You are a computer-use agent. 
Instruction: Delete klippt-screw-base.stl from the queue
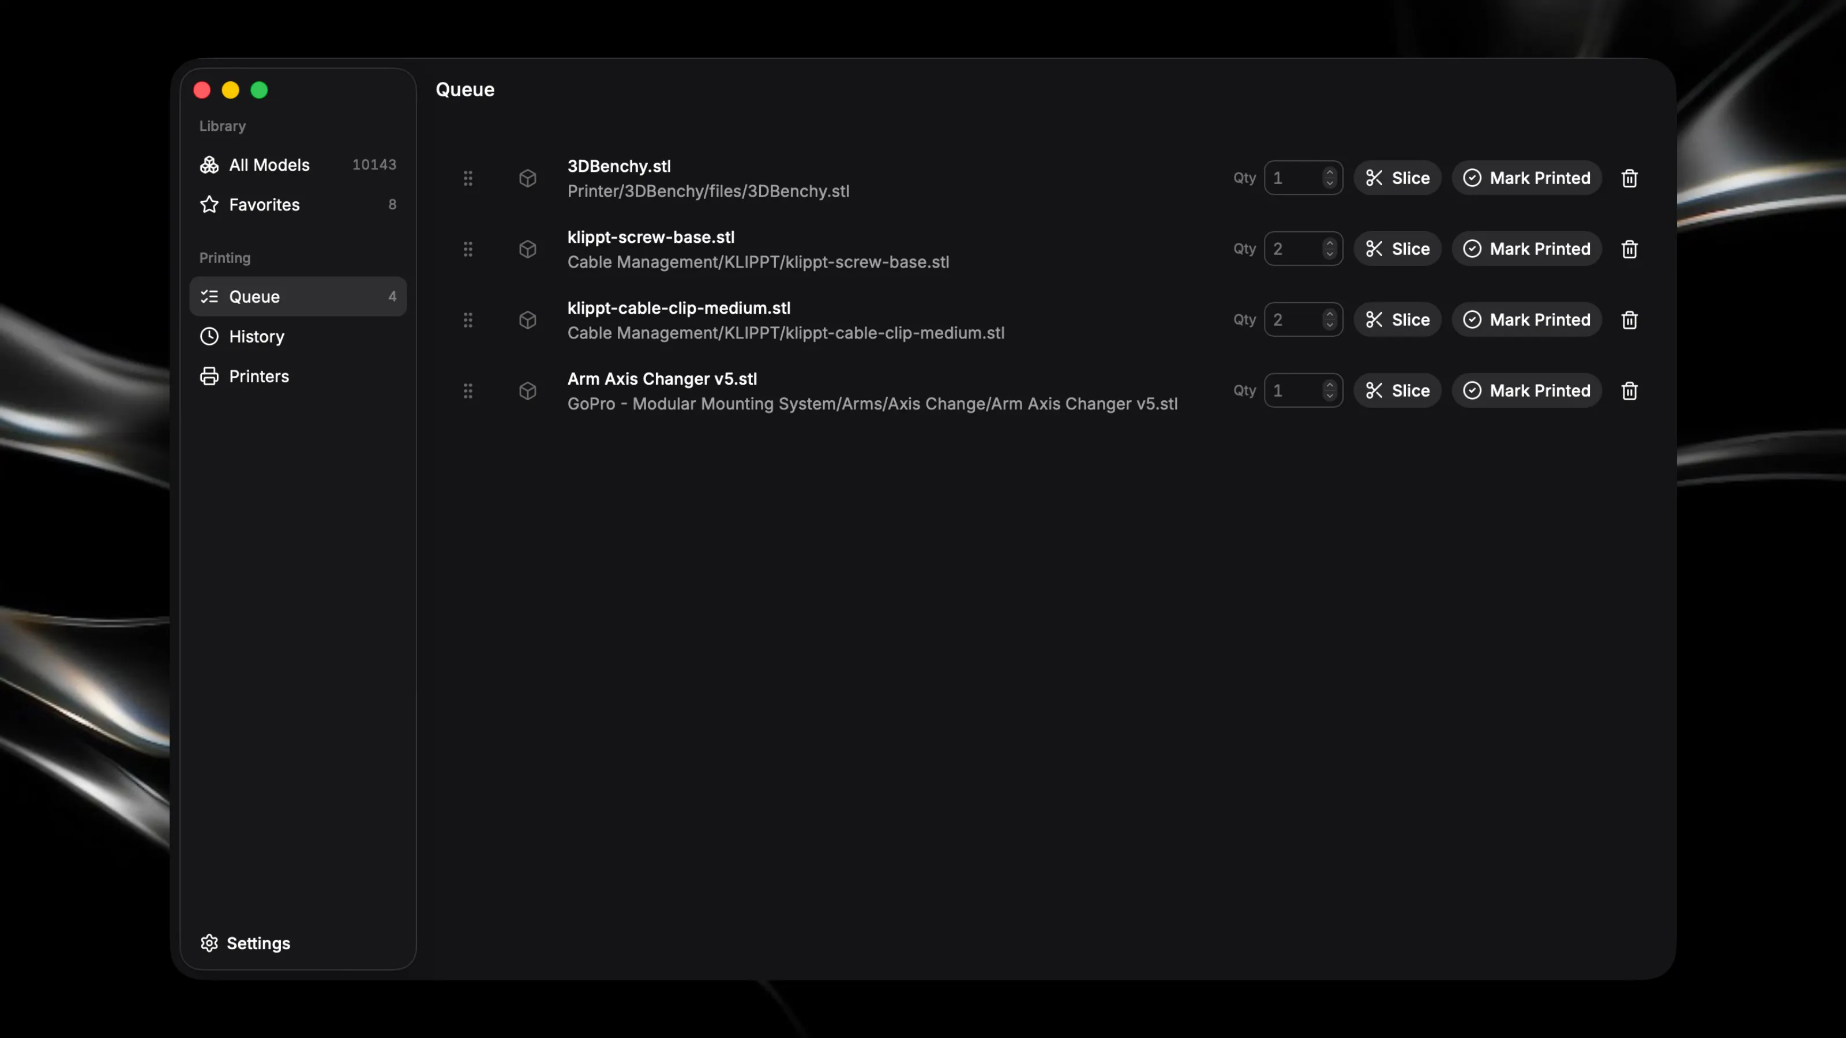point(1630,249)
